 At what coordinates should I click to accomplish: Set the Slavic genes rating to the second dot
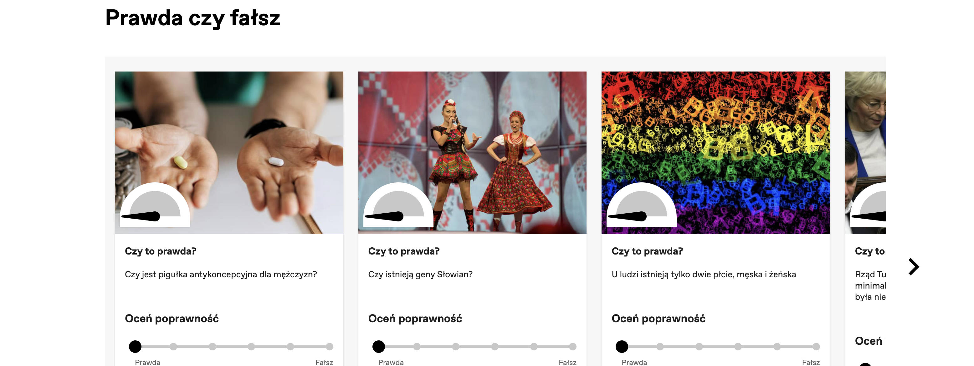tap(417, 346)
